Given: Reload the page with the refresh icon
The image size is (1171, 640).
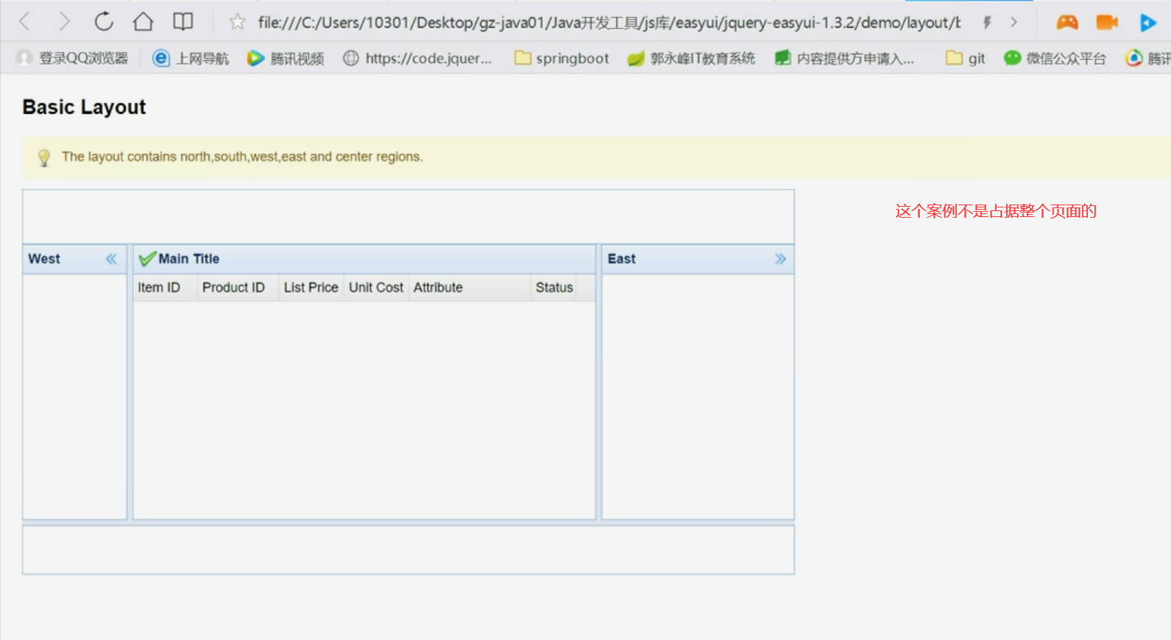Looking at the screenshot, I should point(104,22).
